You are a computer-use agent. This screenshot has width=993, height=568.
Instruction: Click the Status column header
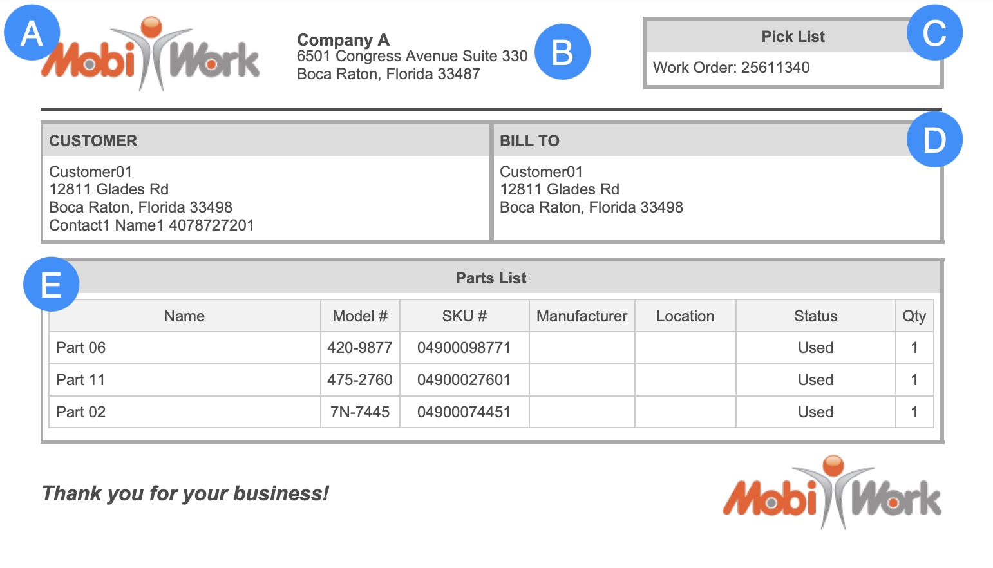(x=815, y=316)
